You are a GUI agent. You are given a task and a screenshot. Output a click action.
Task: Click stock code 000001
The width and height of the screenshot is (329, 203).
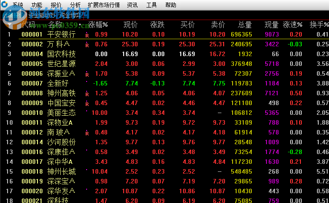coord(32,34)
